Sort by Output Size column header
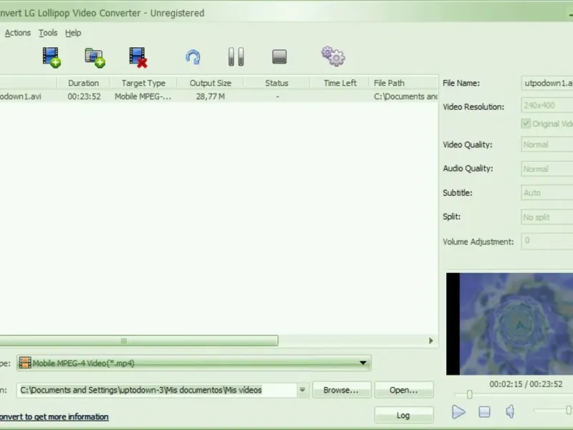This screenshot has height=430, width=573. click(210, 83)
